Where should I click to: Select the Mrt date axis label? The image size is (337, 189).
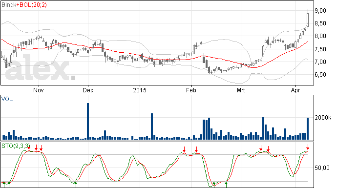pos(241,90)
